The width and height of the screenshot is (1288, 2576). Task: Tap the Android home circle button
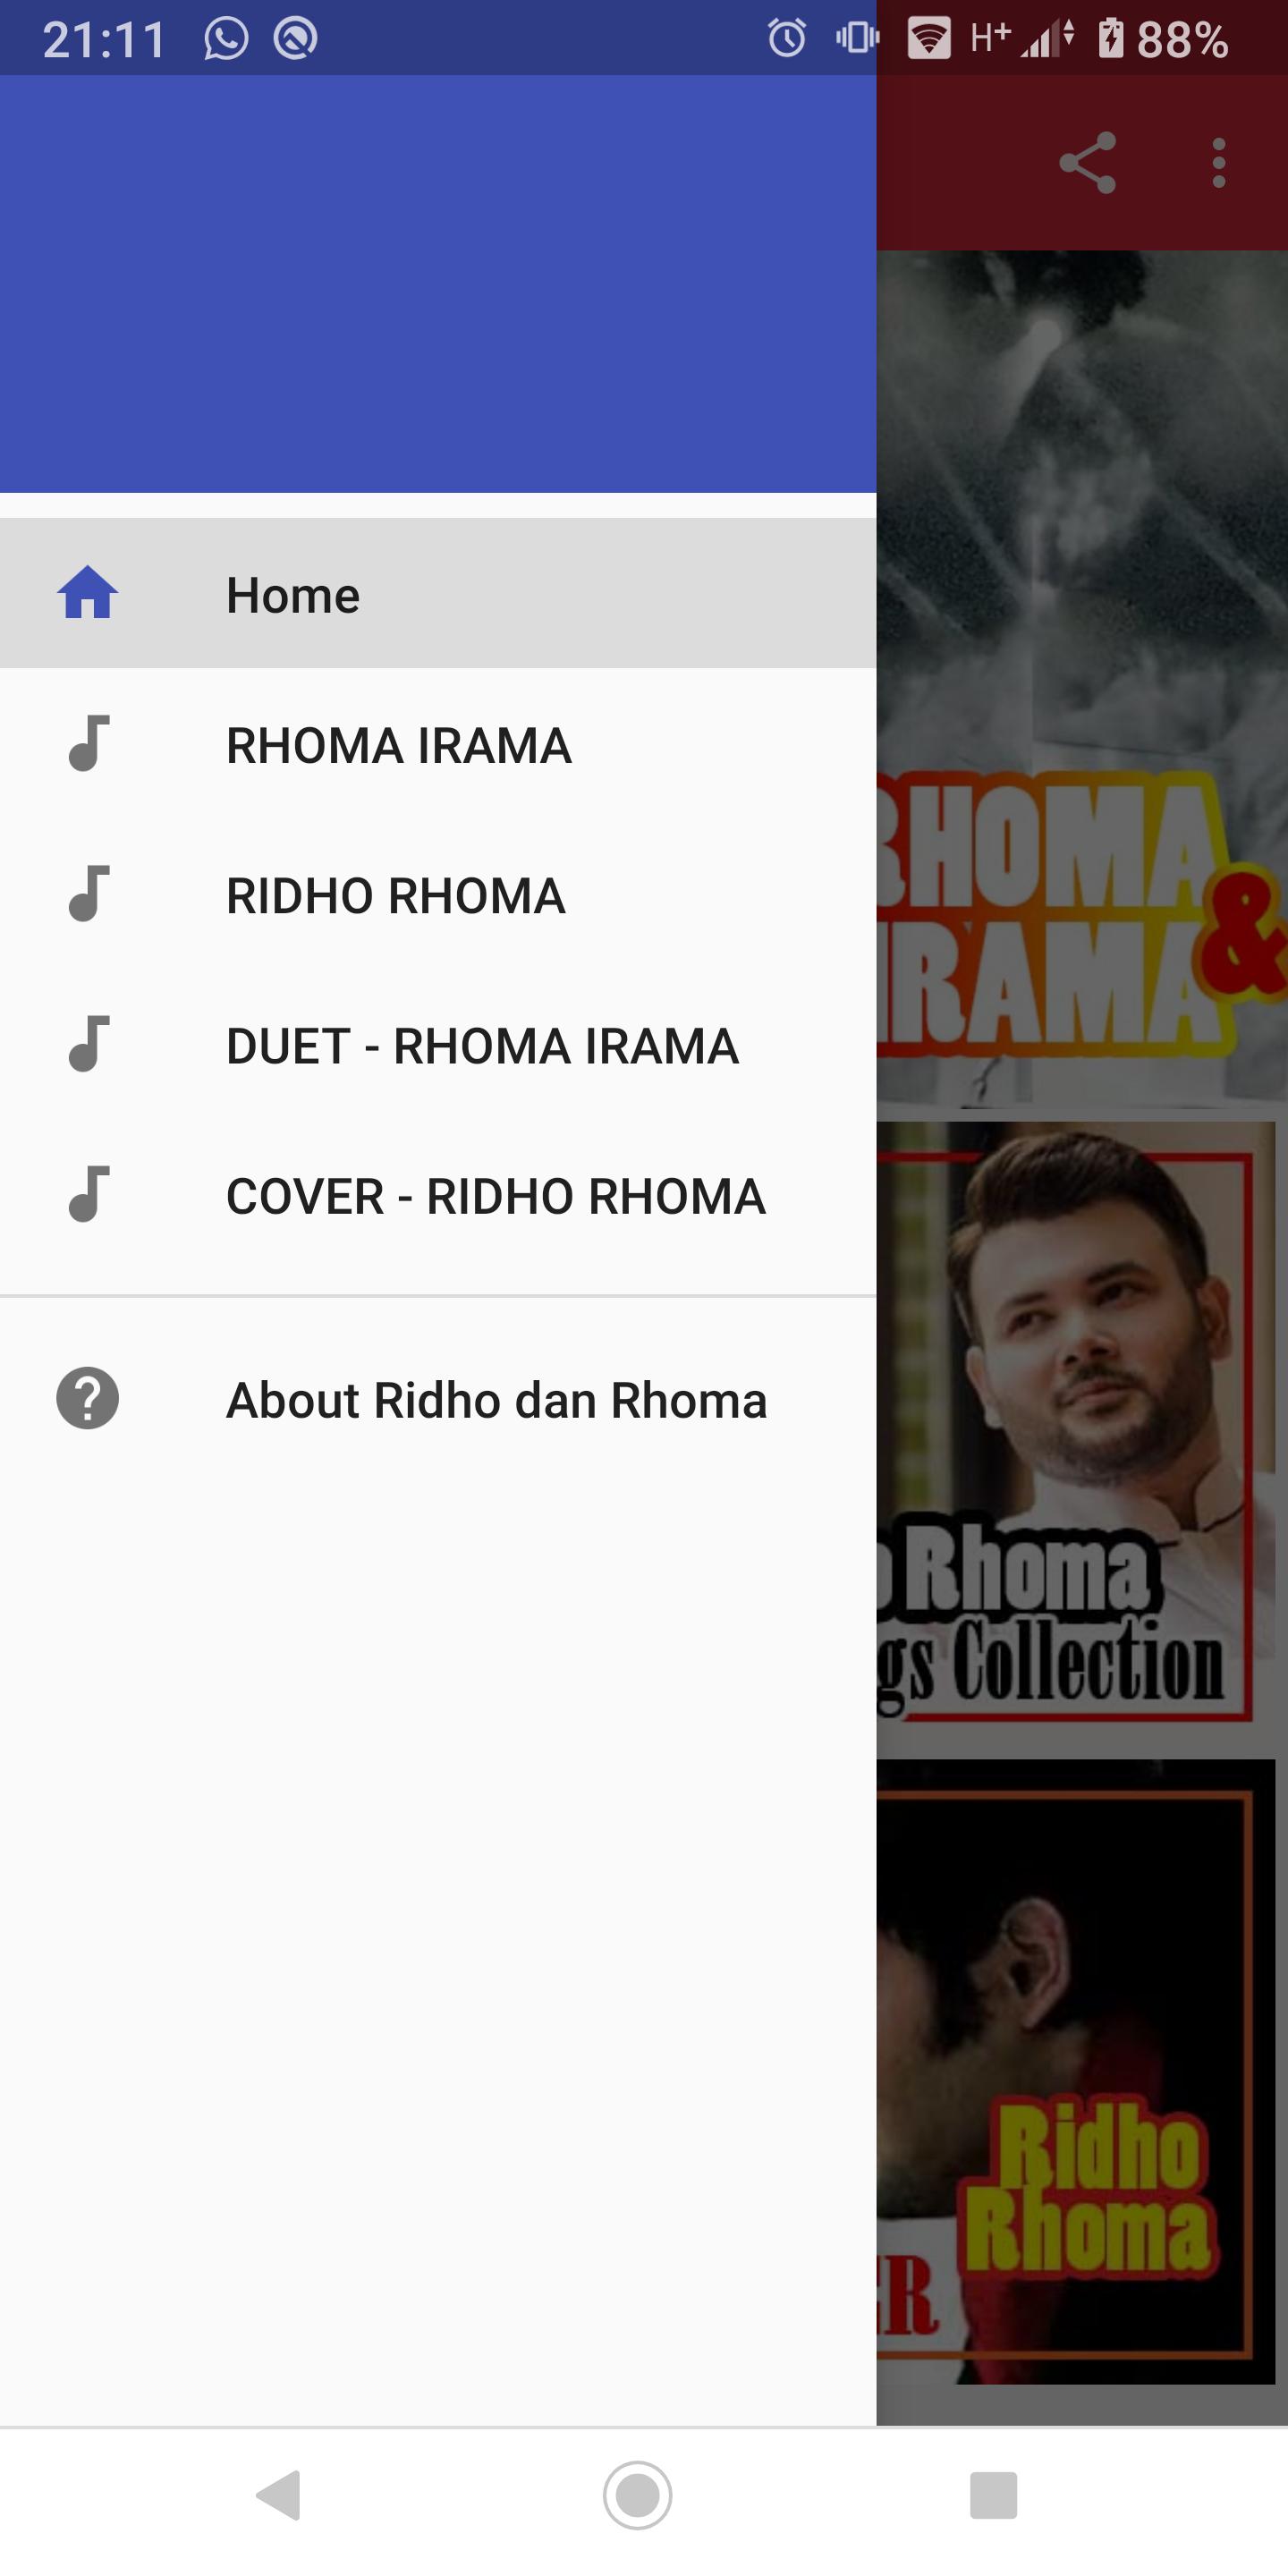coord(637,2495)
